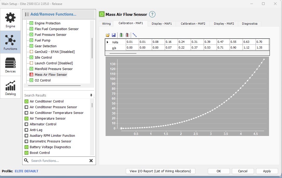Enable Auxiliary RPM Limiter Function checkbox
282x178 pixels.
click(x=26, y=136)
